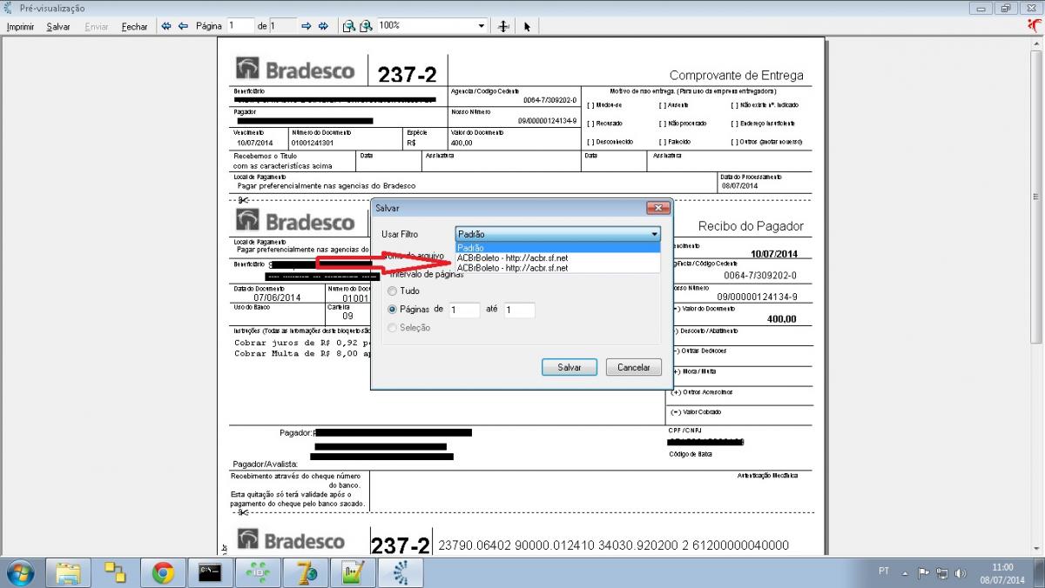Open the number 7 globe app in taskbar

coord(306,571)
